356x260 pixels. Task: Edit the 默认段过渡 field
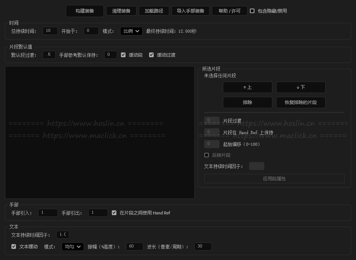point(49,55)
